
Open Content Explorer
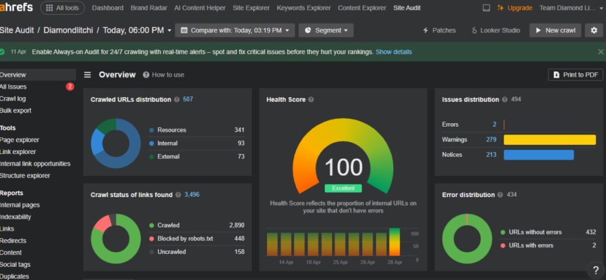362,8
